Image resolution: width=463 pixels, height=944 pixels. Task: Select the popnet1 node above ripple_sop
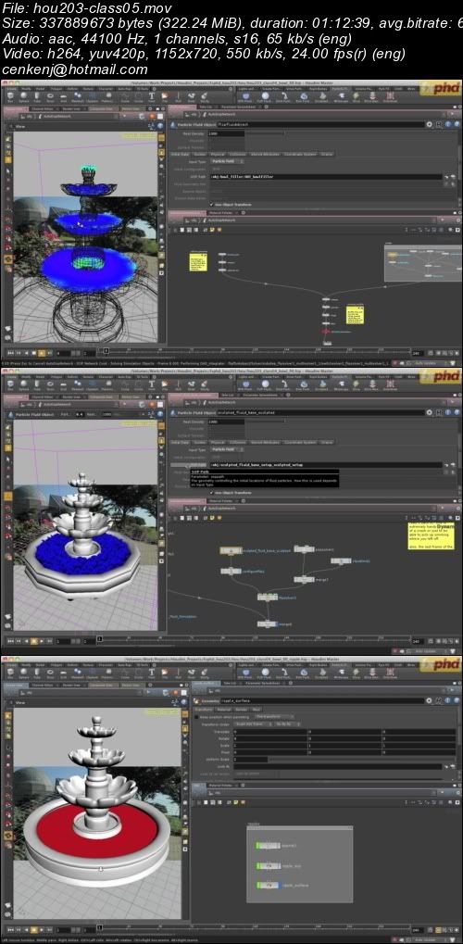[x=269, y=845]
